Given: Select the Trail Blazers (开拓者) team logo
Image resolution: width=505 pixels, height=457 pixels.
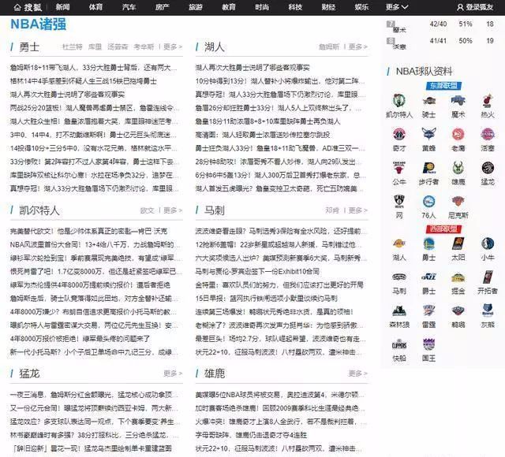Looking at the screenshot, I should [488, 277].
